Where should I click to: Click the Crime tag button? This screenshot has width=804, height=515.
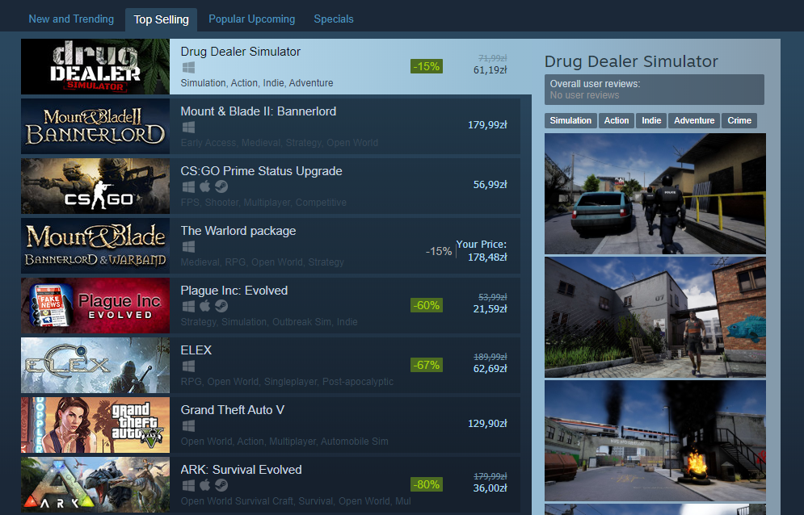[x=739, y=120]
